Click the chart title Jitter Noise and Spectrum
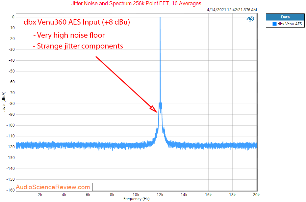 pos(136,4)
